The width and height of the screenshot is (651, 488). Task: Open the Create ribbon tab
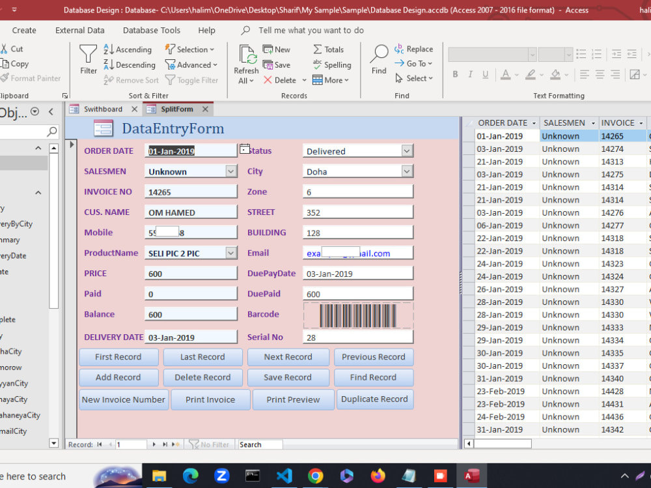coord(24,31)
